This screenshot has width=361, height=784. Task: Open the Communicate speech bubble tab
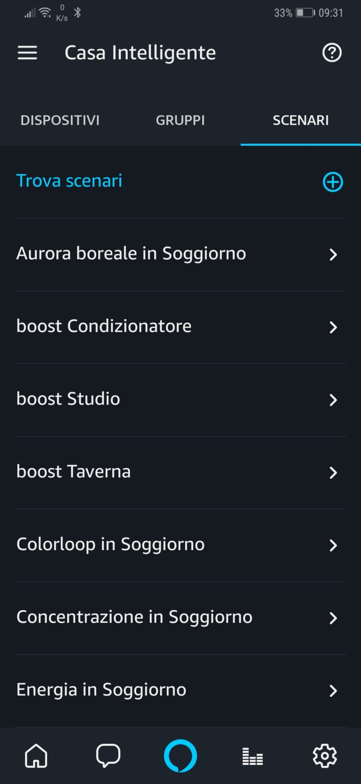point(108,756)
